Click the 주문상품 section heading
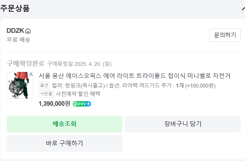The image size is (245, 161). tap(15, 8)
